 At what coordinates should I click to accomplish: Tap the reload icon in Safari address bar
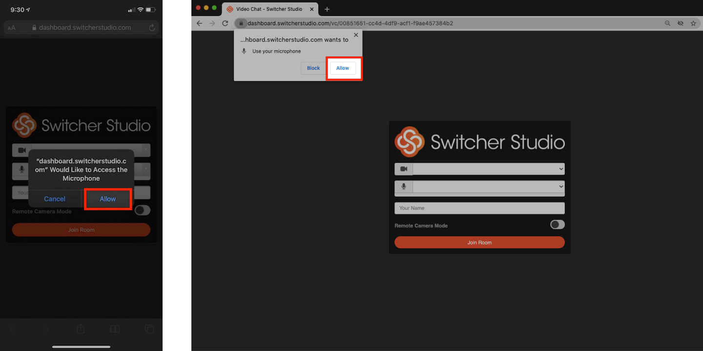click(152, 28)
